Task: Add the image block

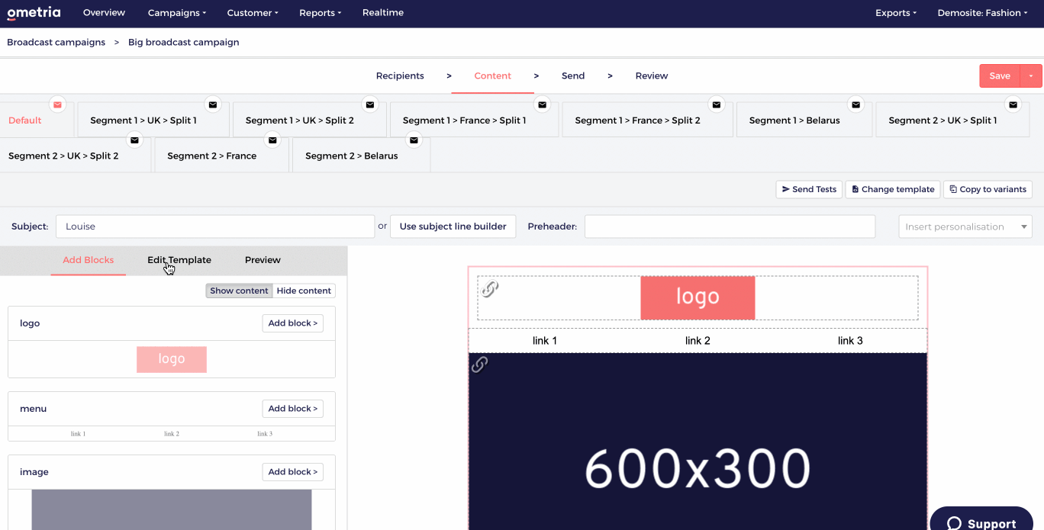Action: [x=292, y=472]
